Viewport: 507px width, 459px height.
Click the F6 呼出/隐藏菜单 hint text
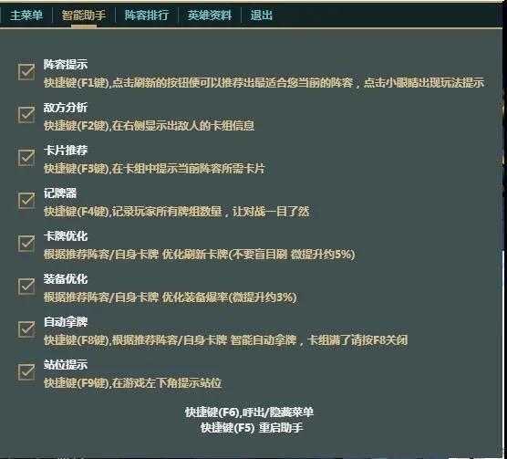click(x=249, y=412)
